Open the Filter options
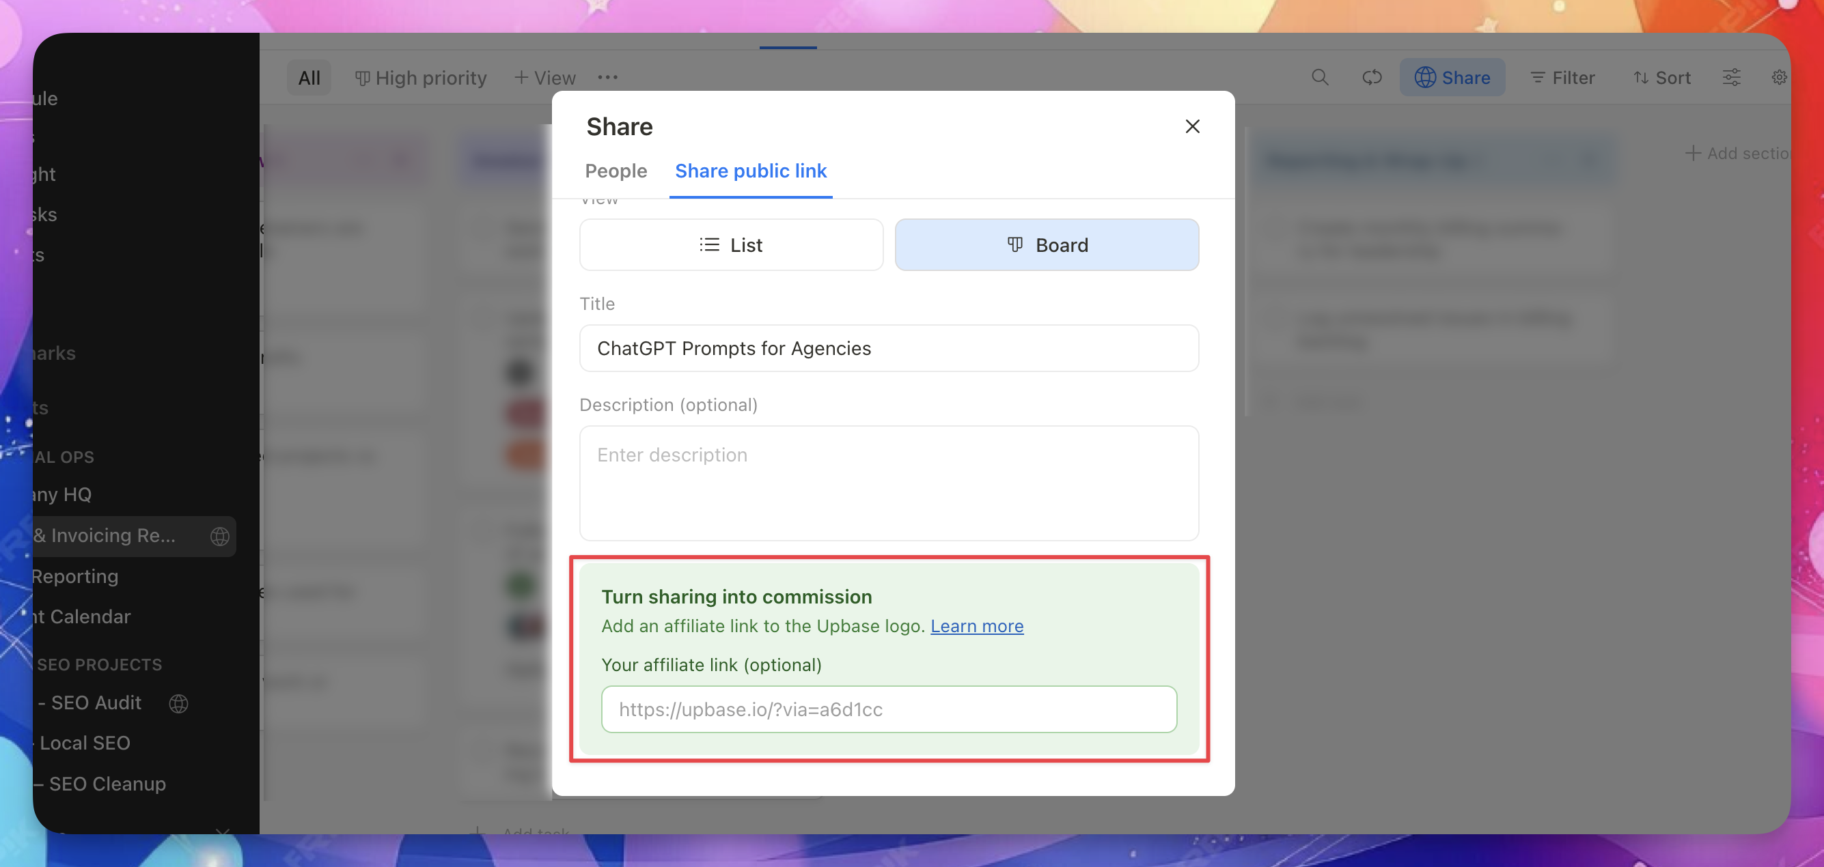This screenshot has height=867, width=1824. pos(1563,77)
